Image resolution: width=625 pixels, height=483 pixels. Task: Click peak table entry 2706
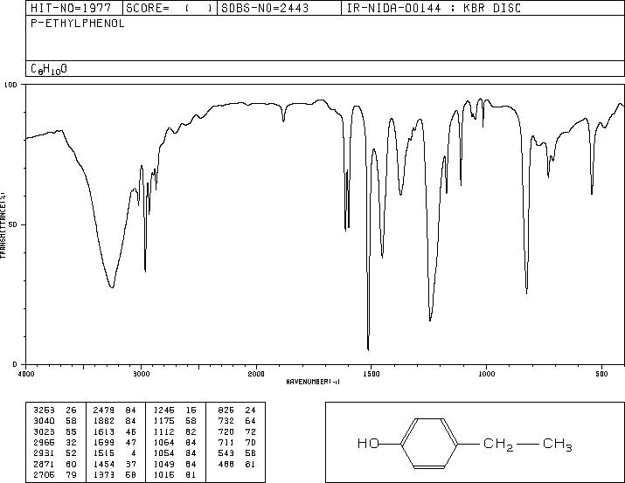(x=45, y=475)
